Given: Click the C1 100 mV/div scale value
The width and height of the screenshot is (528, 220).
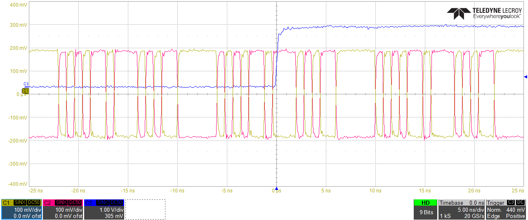Looking at the screenshot, I should pyautogui.click(x=28, y=210).
